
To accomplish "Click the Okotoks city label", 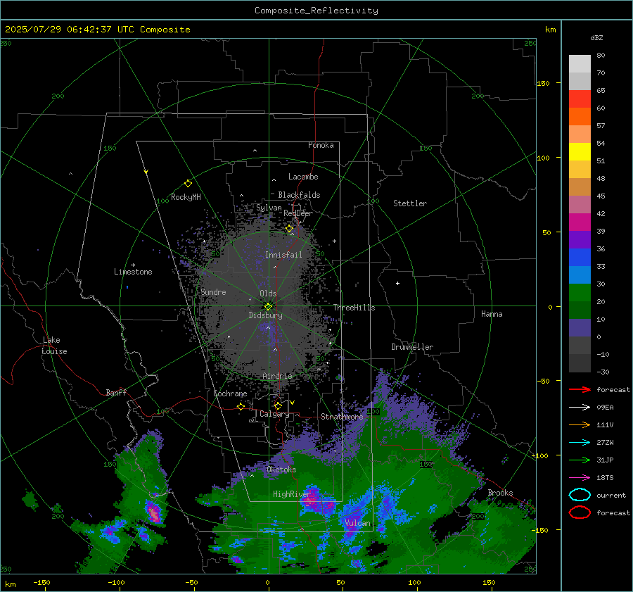I will point(281,470).
